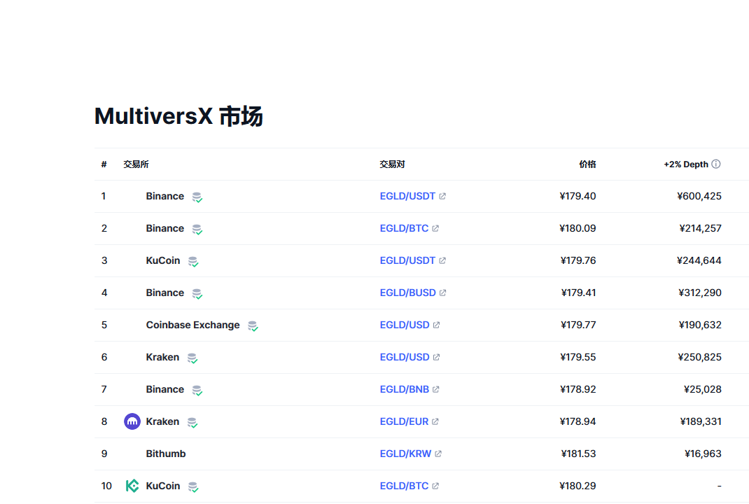Viewport: 749px width, 504px height.
Task: Open the Kraken exchange in row 6
Action: tap(162, 357)
